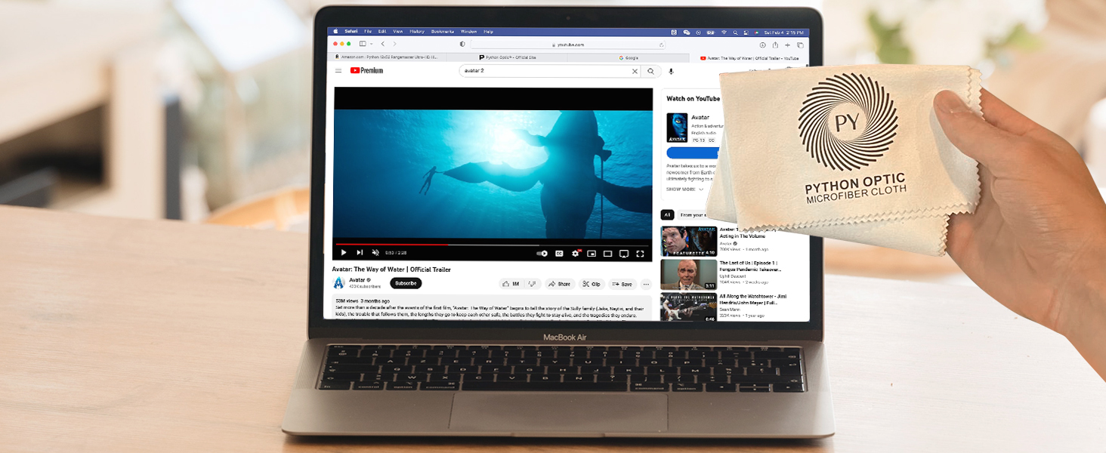Open Safari sidebar dropdown arrow
This screenshot has width=1106, height=453.
371,45
